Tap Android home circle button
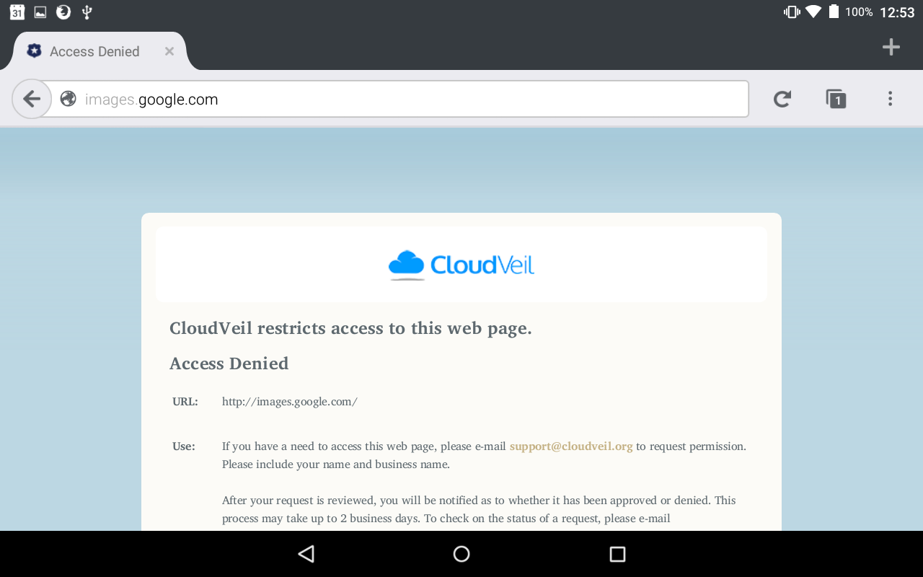 pos(461,554)
